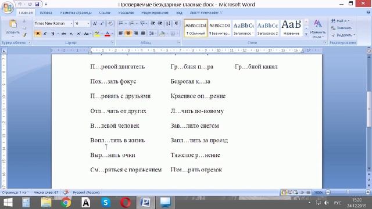The width and height of the screenshot is (372, 209).
Task: Click the Clear Formatting icon
Action: [110, 23]
